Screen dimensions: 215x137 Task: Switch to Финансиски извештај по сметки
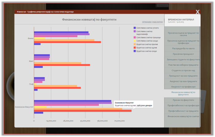tap(183, 116)
